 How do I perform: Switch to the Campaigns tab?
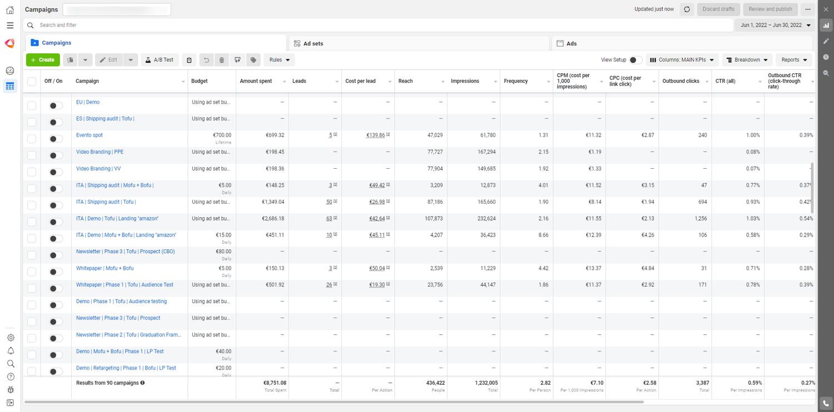tap(156, 43)
